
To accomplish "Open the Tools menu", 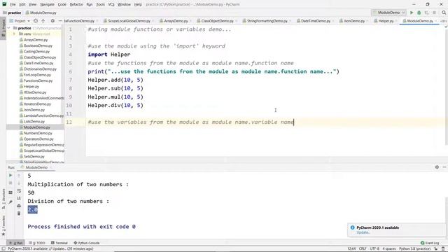I will 100,4.
